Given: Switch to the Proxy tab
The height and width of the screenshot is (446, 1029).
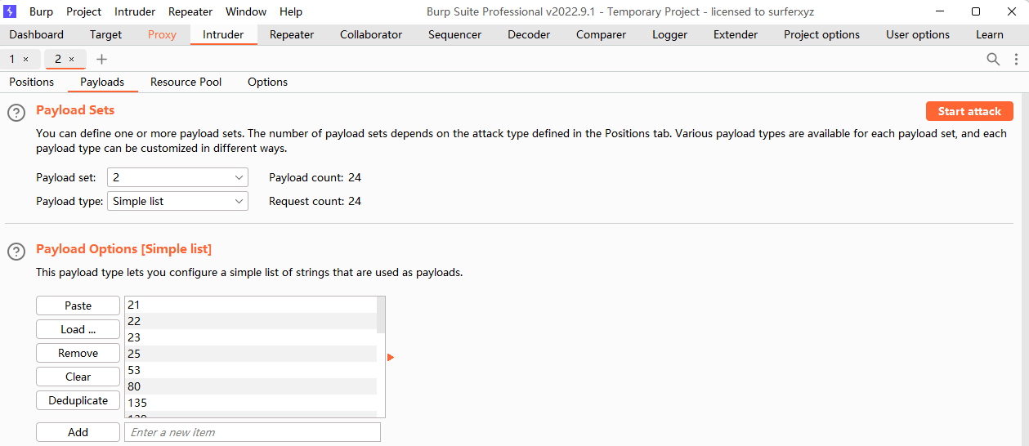Looking at the screenshot, I should (162, 34).
